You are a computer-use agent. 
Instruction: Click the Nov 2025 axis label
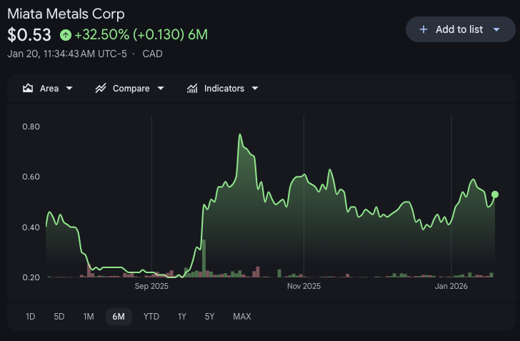[304, 286]
